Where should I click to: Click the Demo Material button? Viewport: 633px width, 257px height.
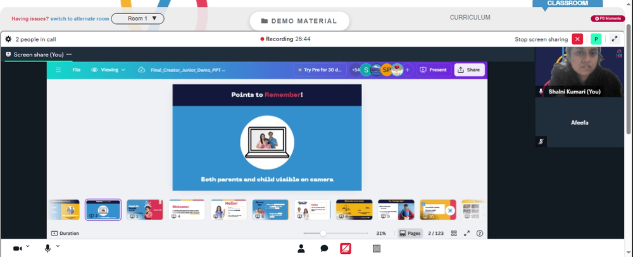[x=299, y=21]
